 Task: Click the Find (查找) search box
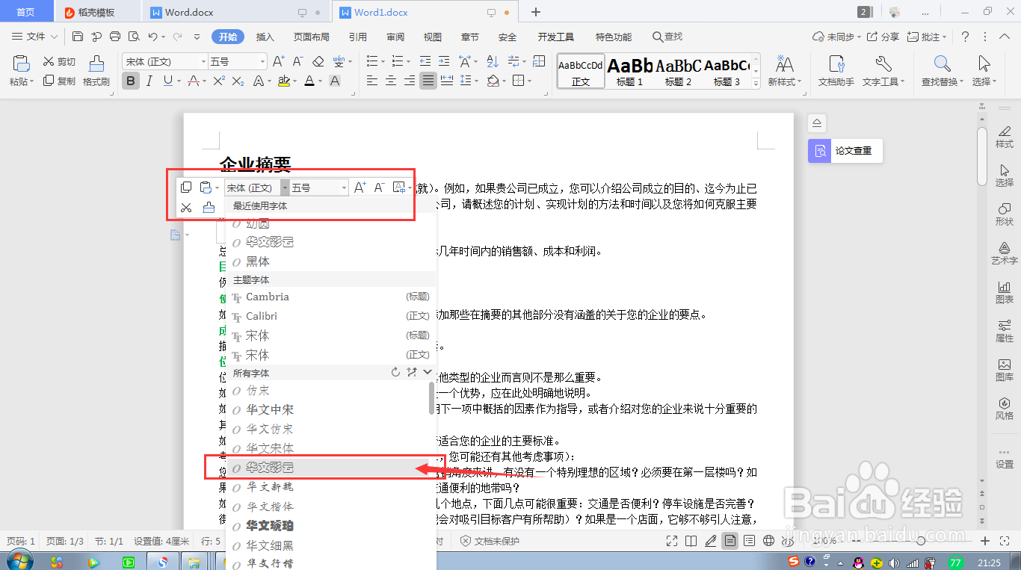coord(667,37)
